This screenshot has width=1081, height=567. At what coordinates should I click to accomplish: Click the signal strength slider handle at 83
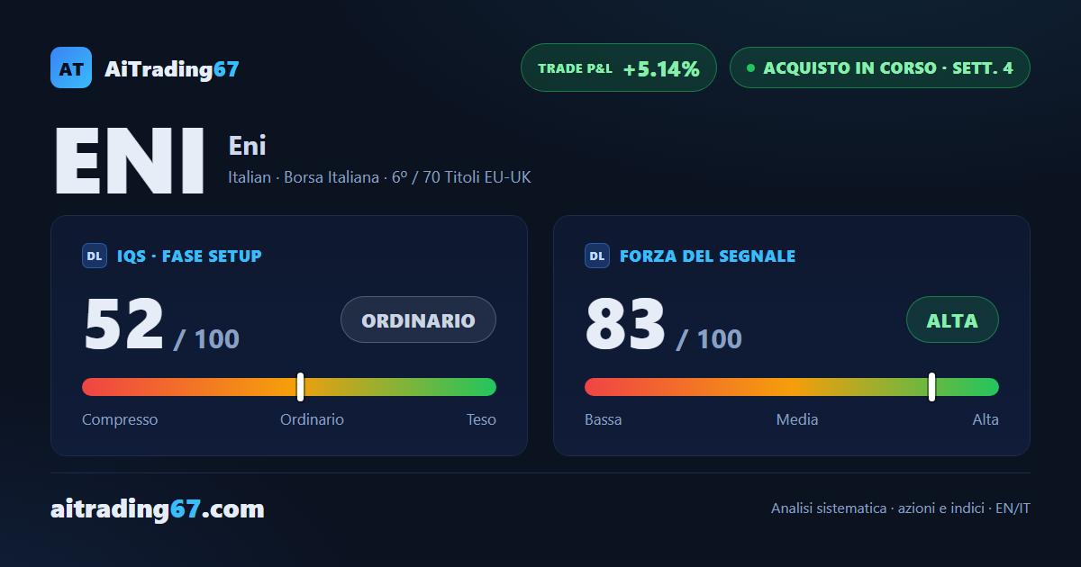[931, 387]
